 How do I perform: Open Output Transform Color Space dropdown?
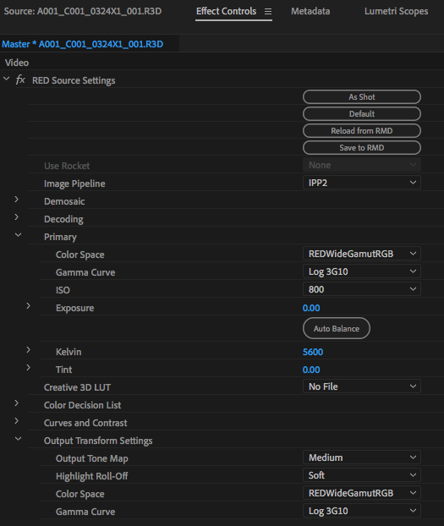[x=362, y=494]
